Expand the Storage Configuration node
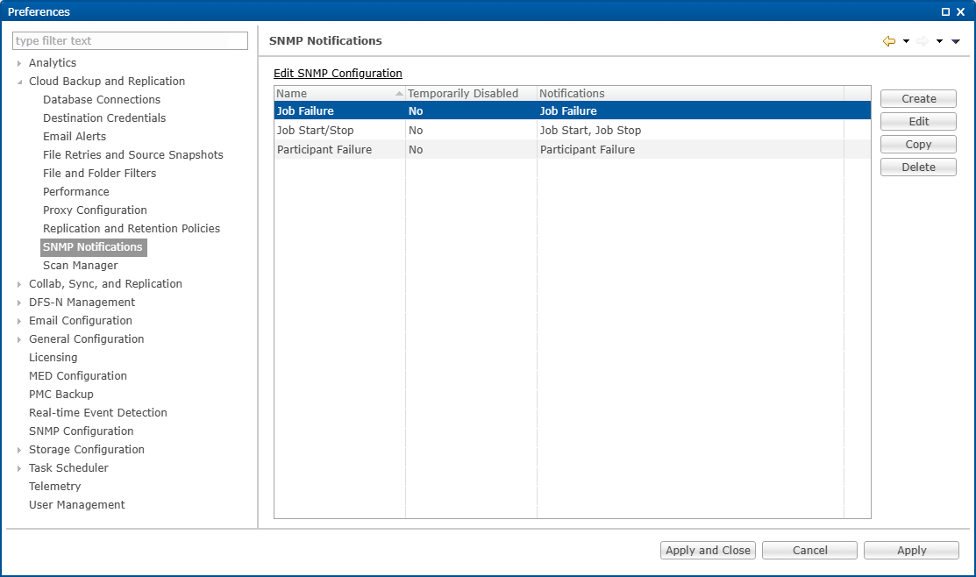 [x=19, y=450]
